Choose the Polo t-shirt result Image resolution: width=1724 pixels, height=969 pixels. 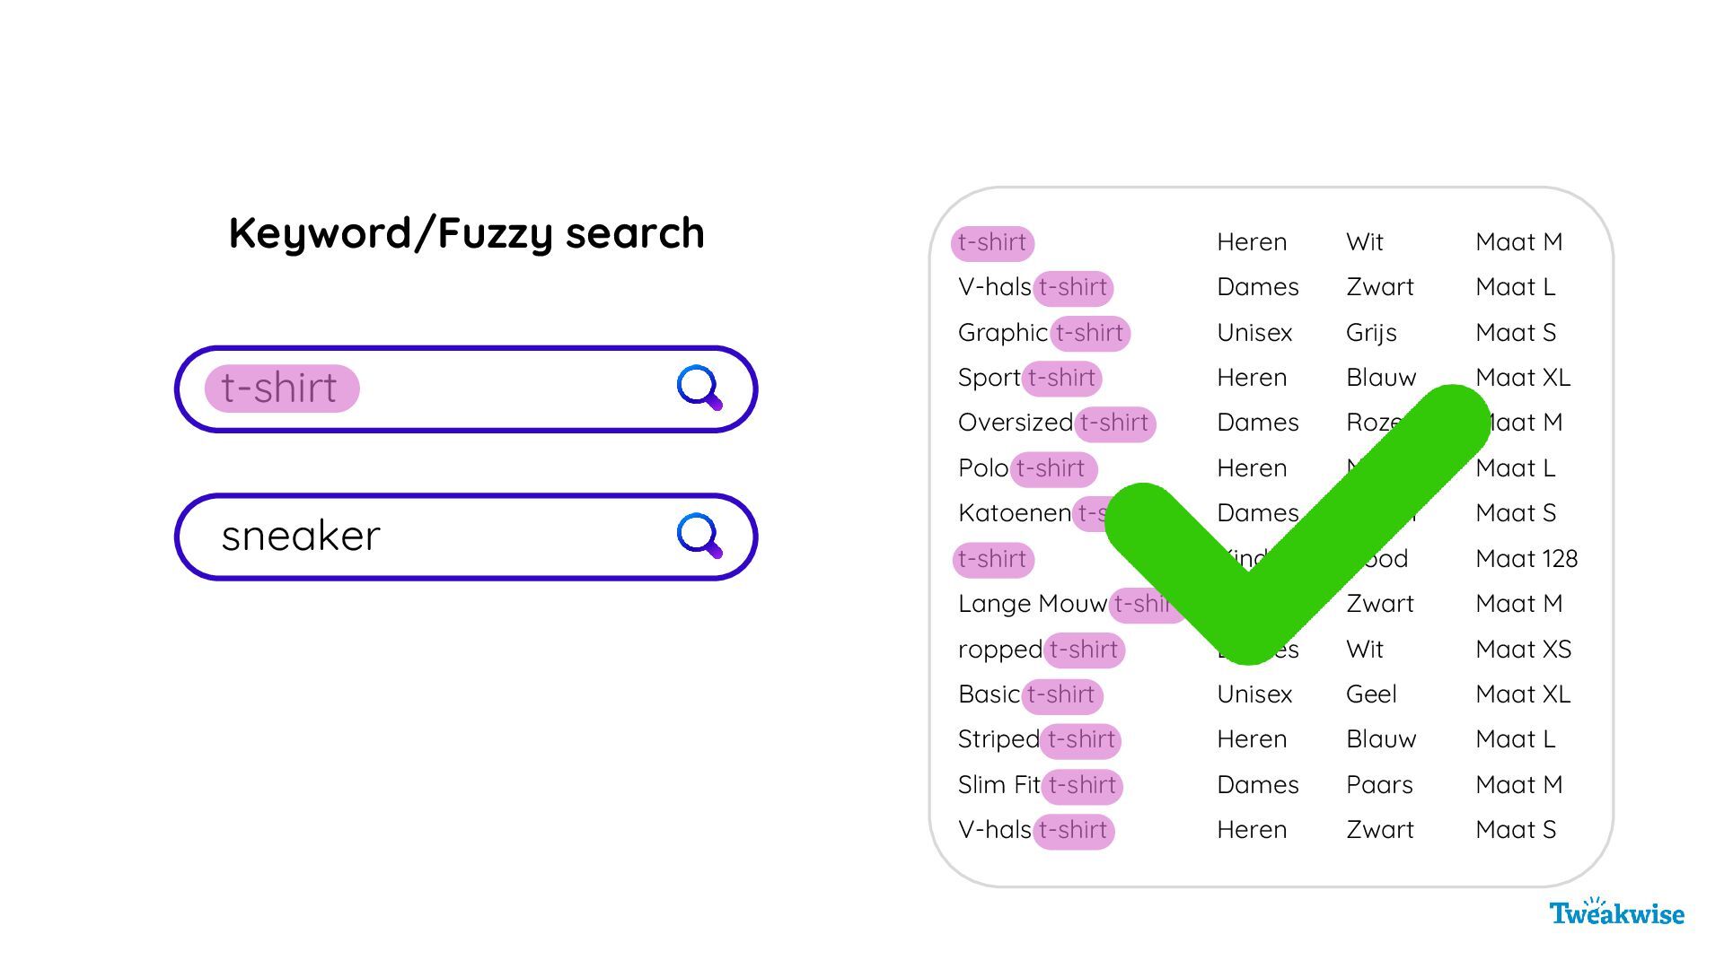[x=1026, y=468]
